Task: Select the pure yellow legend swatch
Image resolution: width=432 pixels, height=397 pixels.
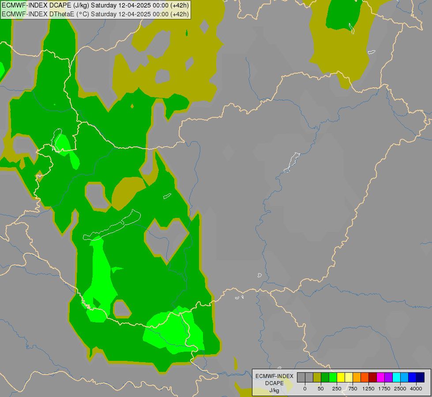Action: [x=341, y=378]
